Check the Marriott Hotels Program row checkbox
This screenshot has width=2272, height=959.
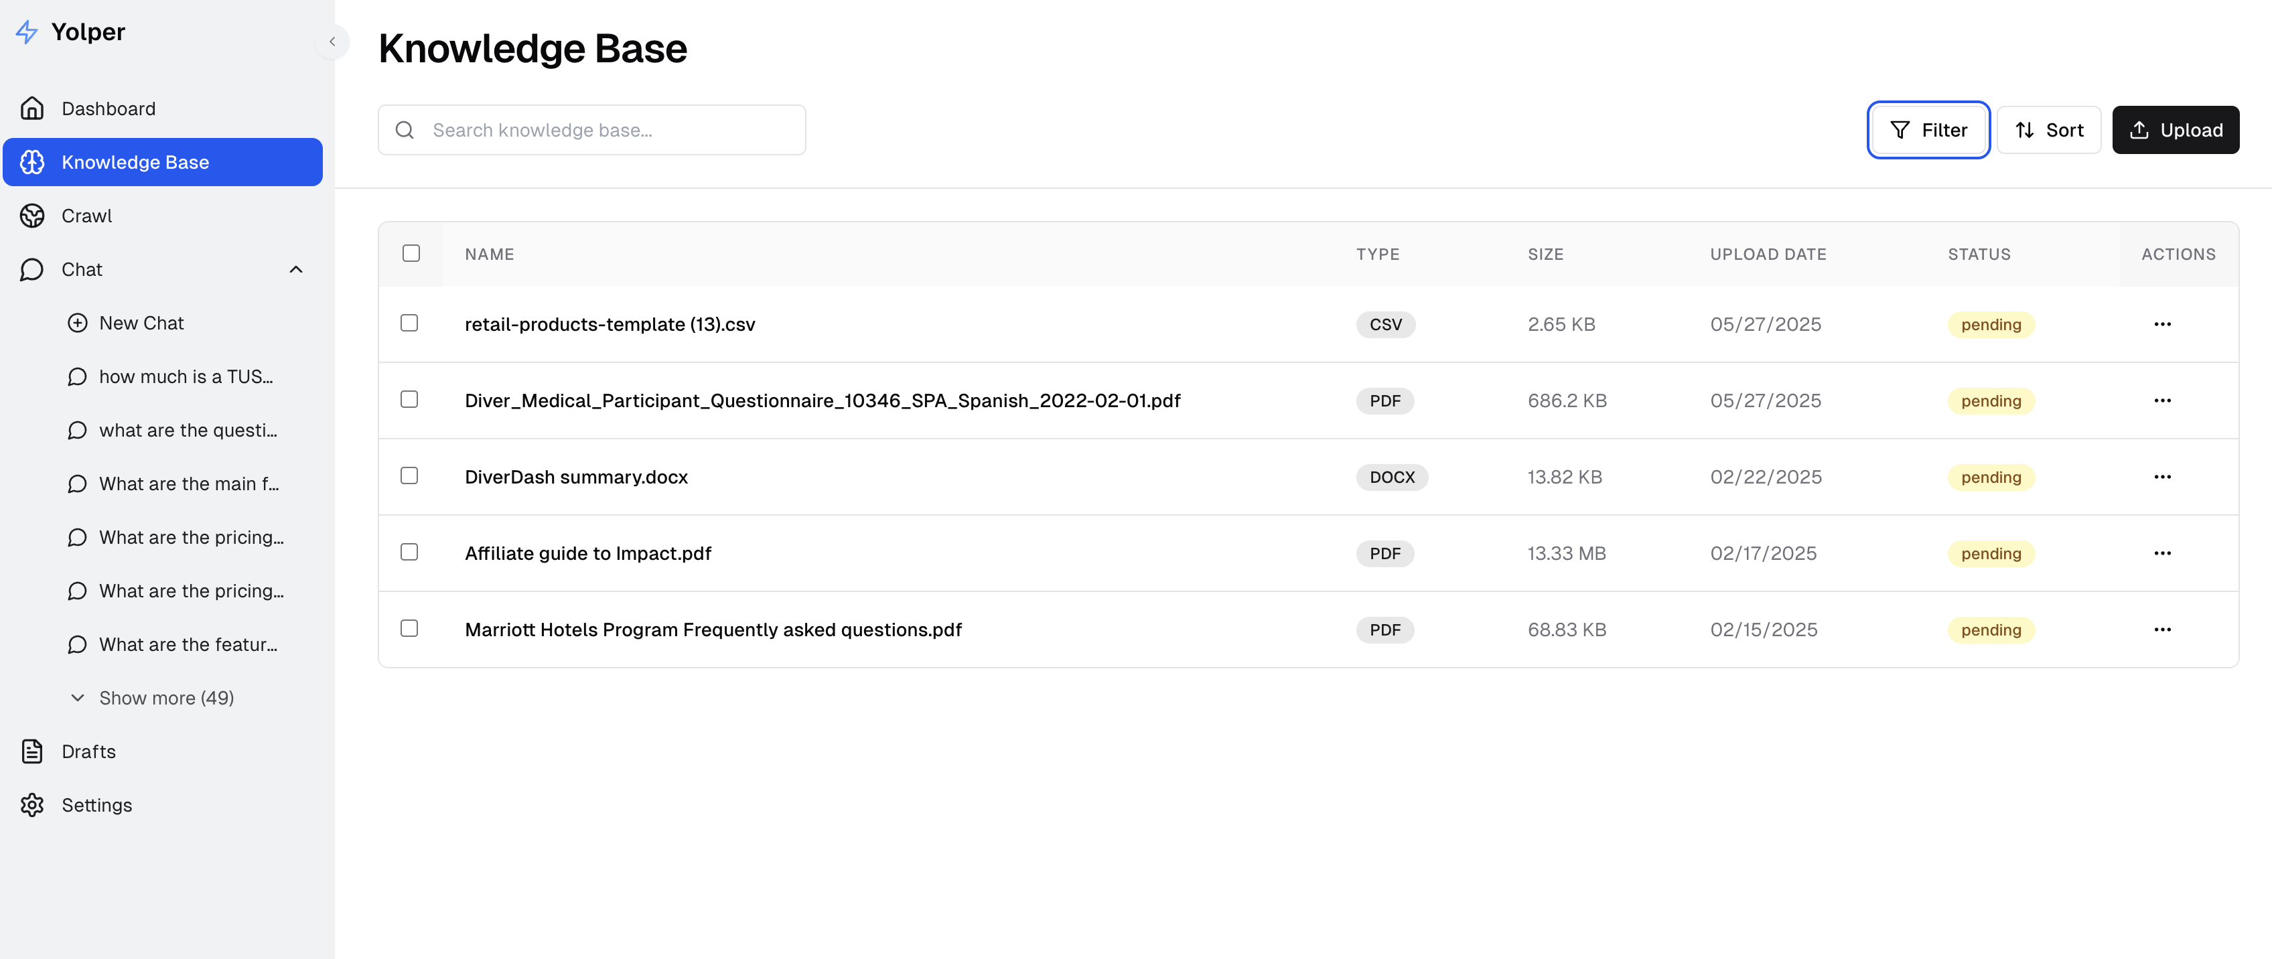pos(409,630)
